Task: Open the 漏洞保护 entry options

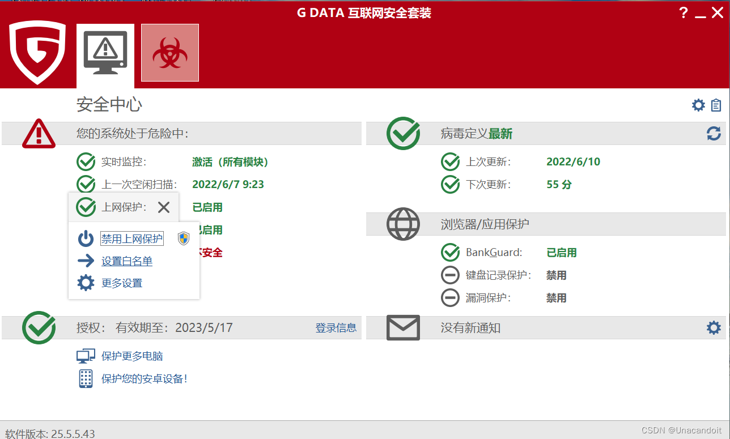Action: tap(489, 298)
